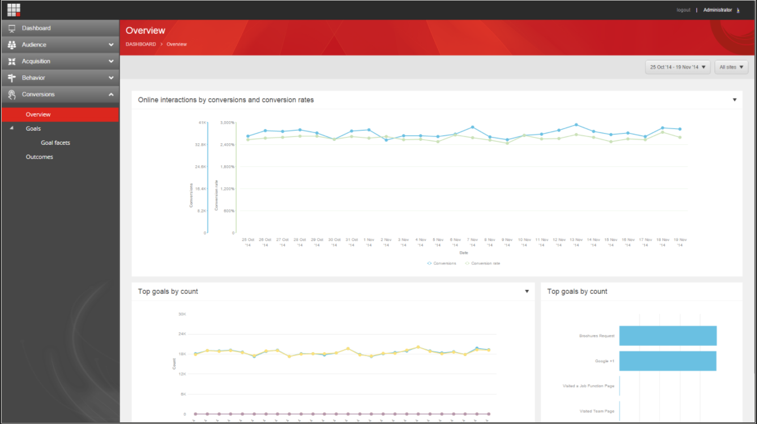Open Goal facets in the sidebar

pos(55,143)
